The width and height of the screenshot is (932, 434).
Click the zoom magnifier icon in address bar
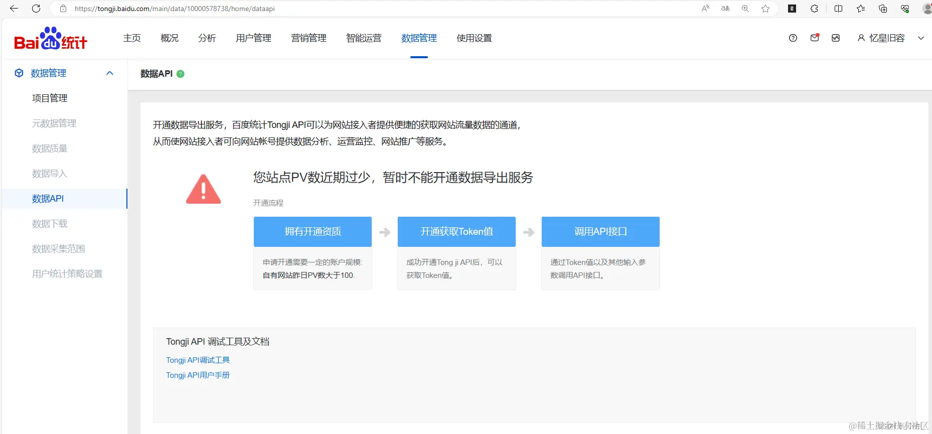(745, 9)
